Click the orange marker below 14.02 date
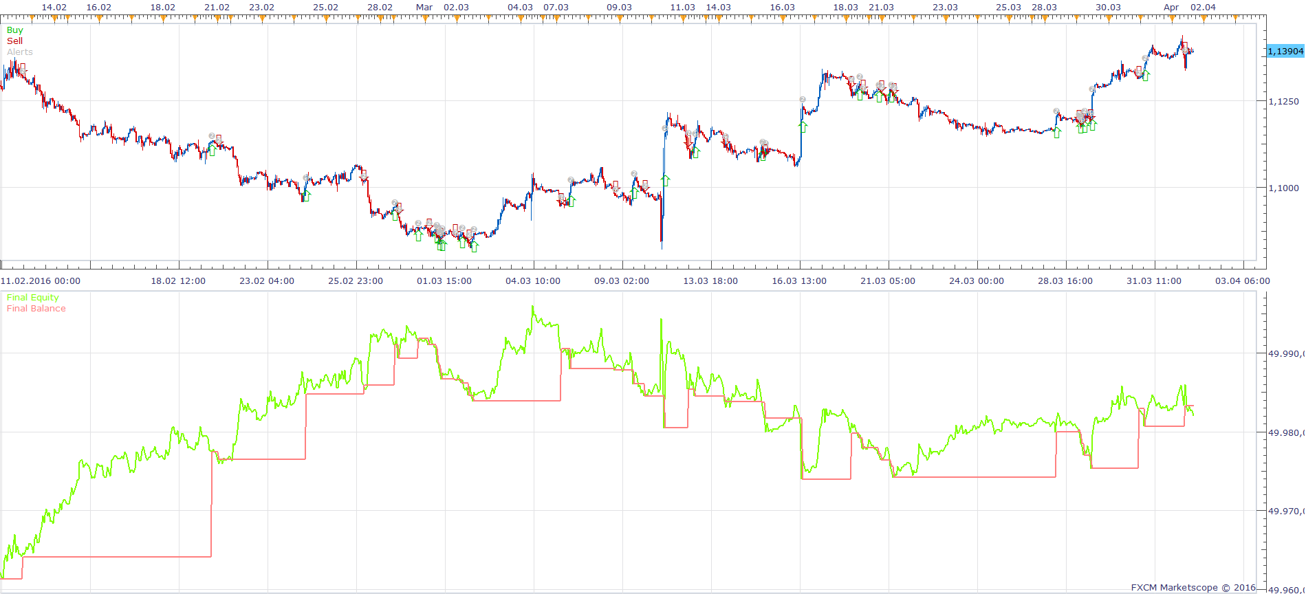This screenshot has width=1306, height=594. click(55, 19)
